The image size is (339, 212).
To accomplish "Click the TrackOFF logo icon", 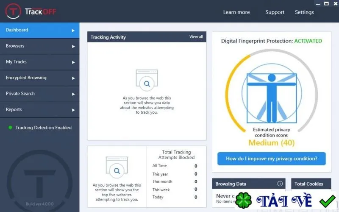I will point(13,11).
